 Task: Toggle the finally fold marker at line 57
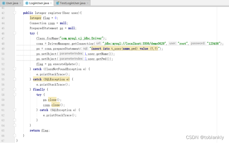click(x=15, y=89)
